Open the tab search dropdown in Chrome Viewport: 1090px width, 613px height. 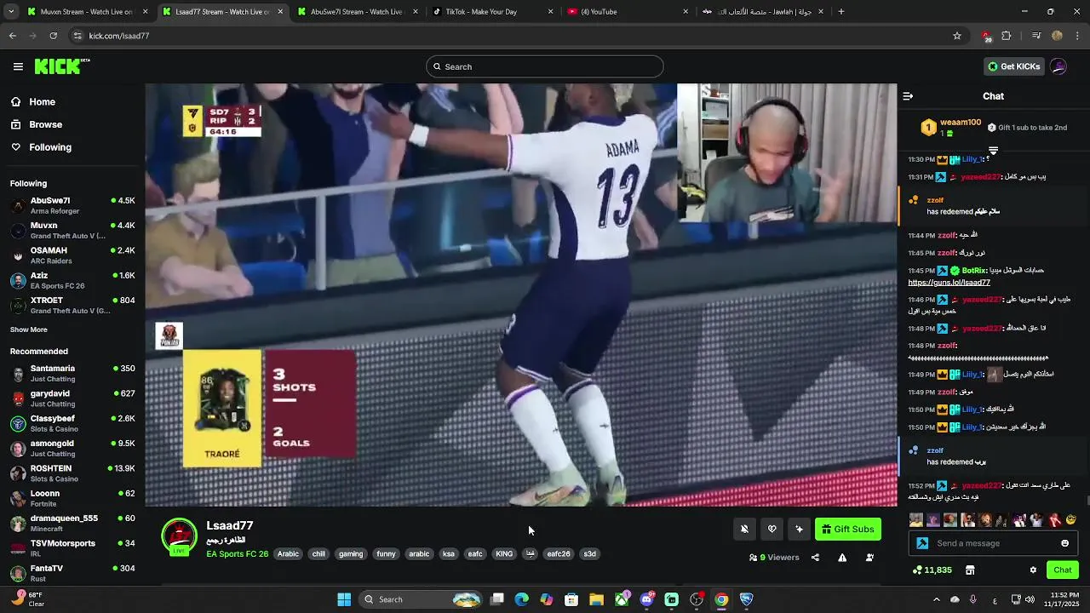[x=9, y=12]
